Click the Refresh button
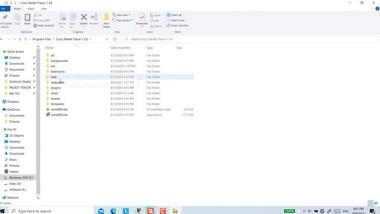Image resolution: width=380 pixels, height=214 pixels. coord(115,39)
